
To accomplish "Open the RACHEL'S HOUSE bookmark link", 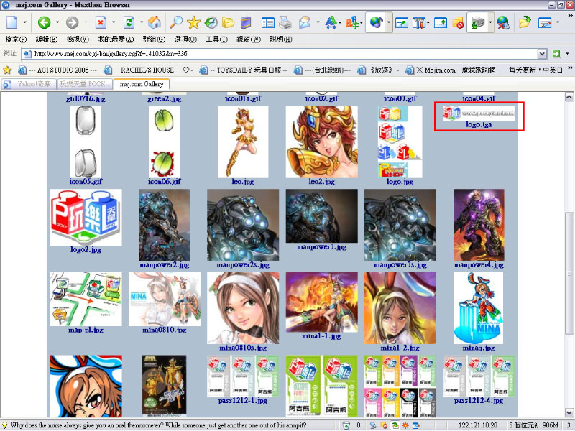I will [x=147, y=70].
